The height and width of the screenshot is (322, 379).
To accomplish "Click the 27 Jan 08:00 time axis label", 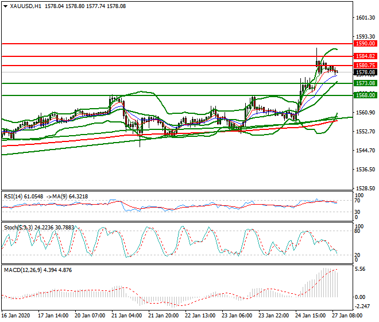I will pos(347,316).
